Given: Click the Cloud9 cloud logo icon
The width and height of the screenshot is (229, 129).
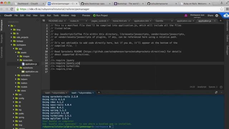Looking at the screenshot, I should click(x=226, y=15).
